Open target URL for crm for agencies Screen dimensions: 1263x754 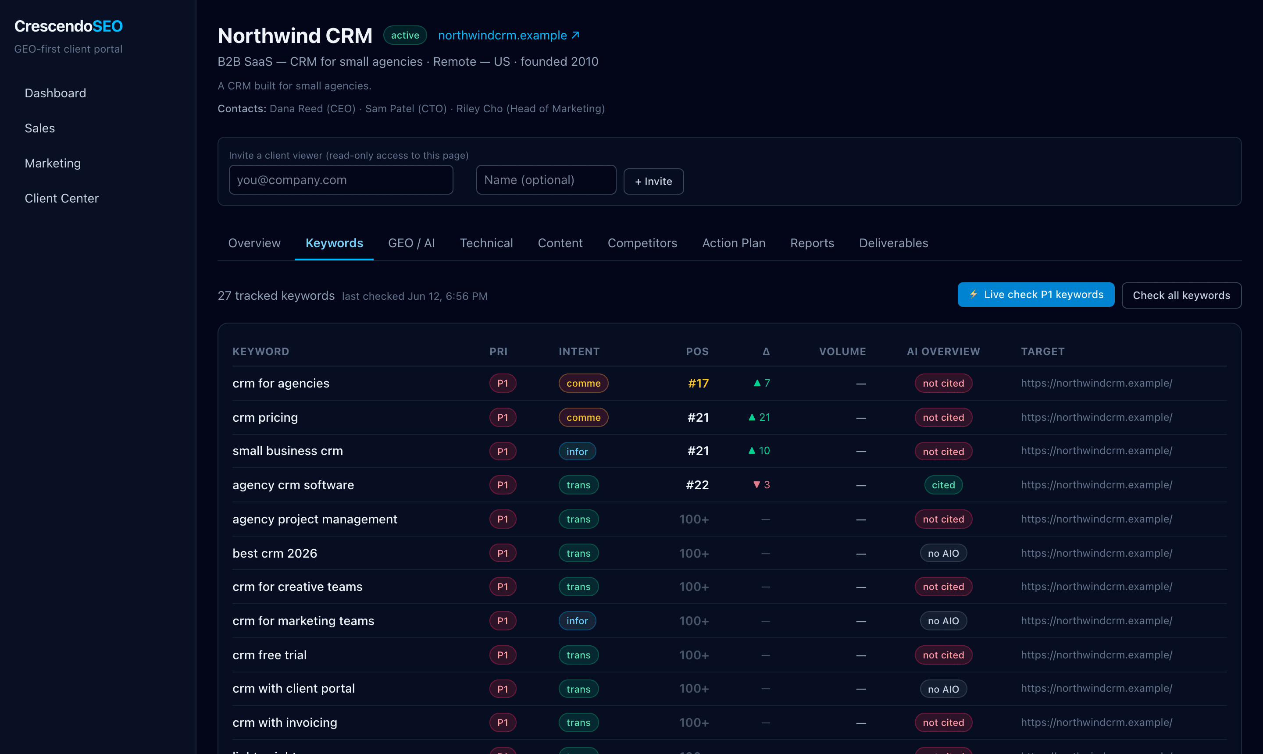pyautogui.click(x=1096, y=383)
